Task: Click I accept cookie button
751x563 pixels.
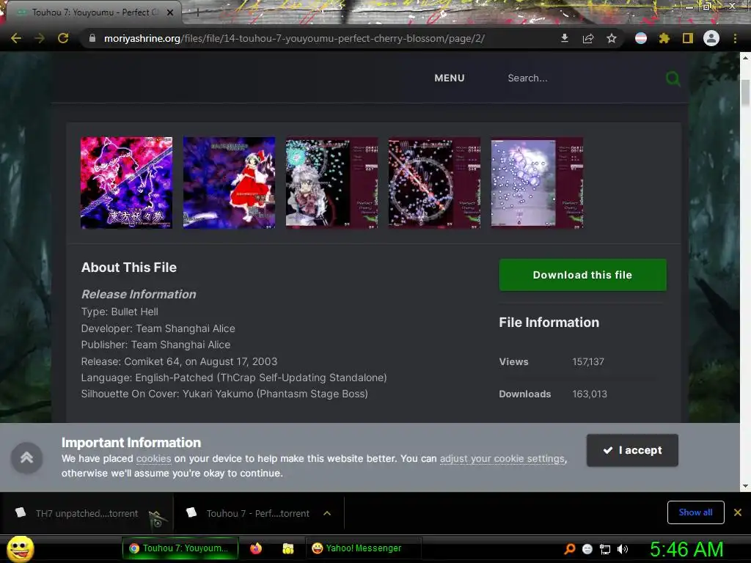Action: click(x=632, y=450)
